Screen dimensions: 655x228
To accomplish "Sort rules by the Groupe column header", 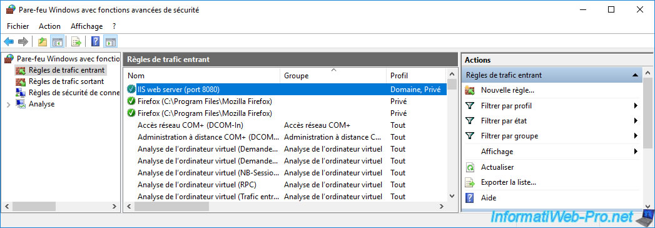I will coord(333,76).
